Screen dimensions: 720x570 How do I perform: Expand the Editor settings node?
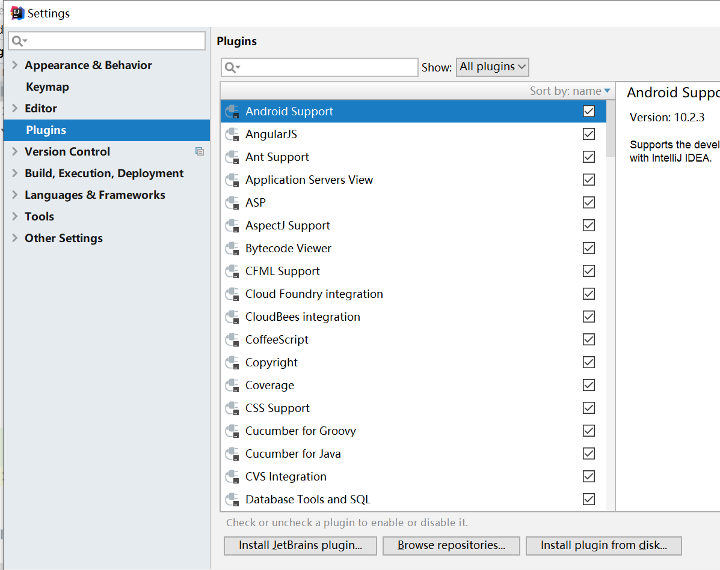click(x=14, y=108)
